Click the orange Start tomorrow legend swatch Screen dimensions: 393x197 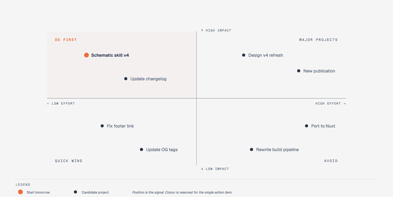[20, 192]
